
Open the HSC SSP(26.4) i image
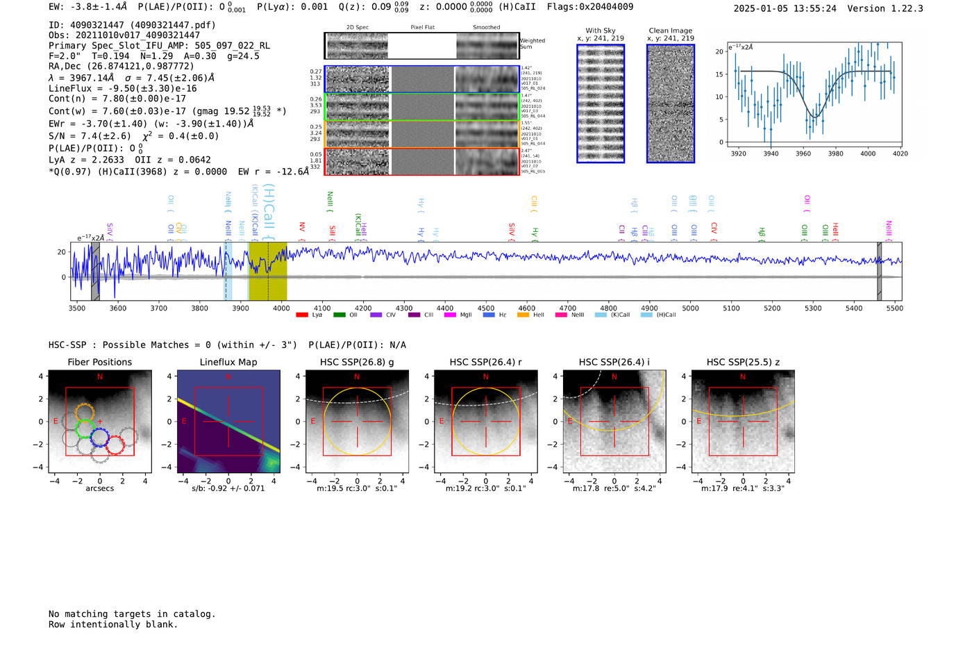614,422
